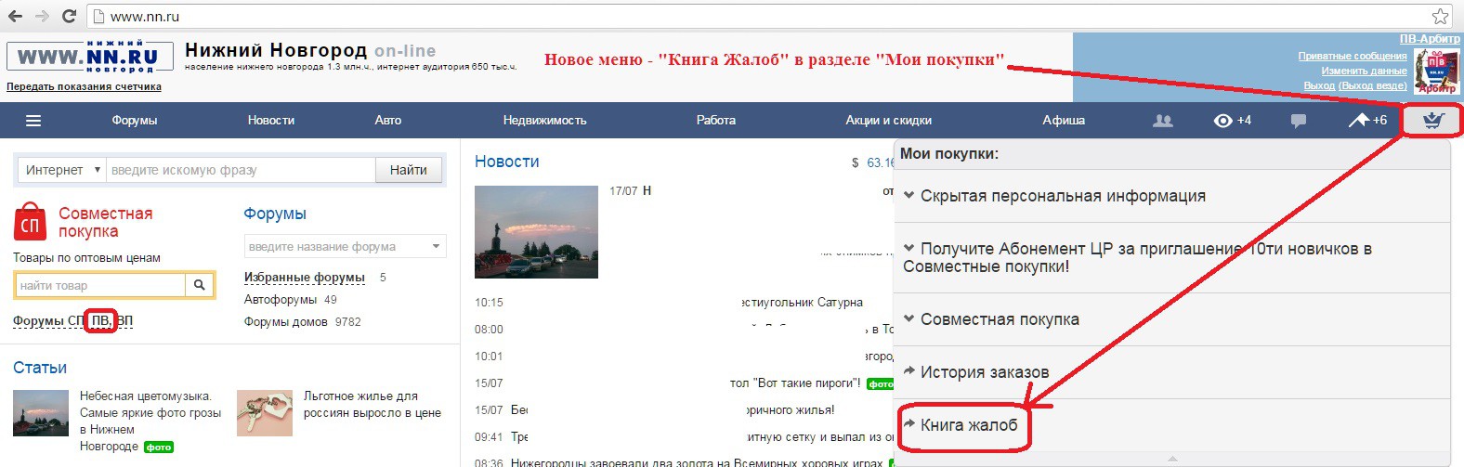Screen dimensions: 1464x467
Task: Open the keys thumbnail for Льготное жилье article
Action: coord(265,413)
